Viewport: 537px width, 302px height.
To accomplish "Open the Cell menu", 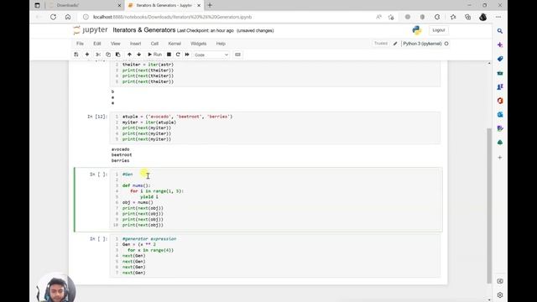I will [154, 44].
